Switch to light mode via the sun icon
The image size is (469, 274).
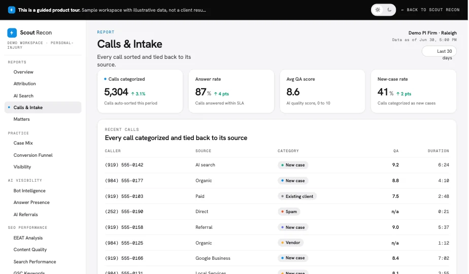coord(378,10)
